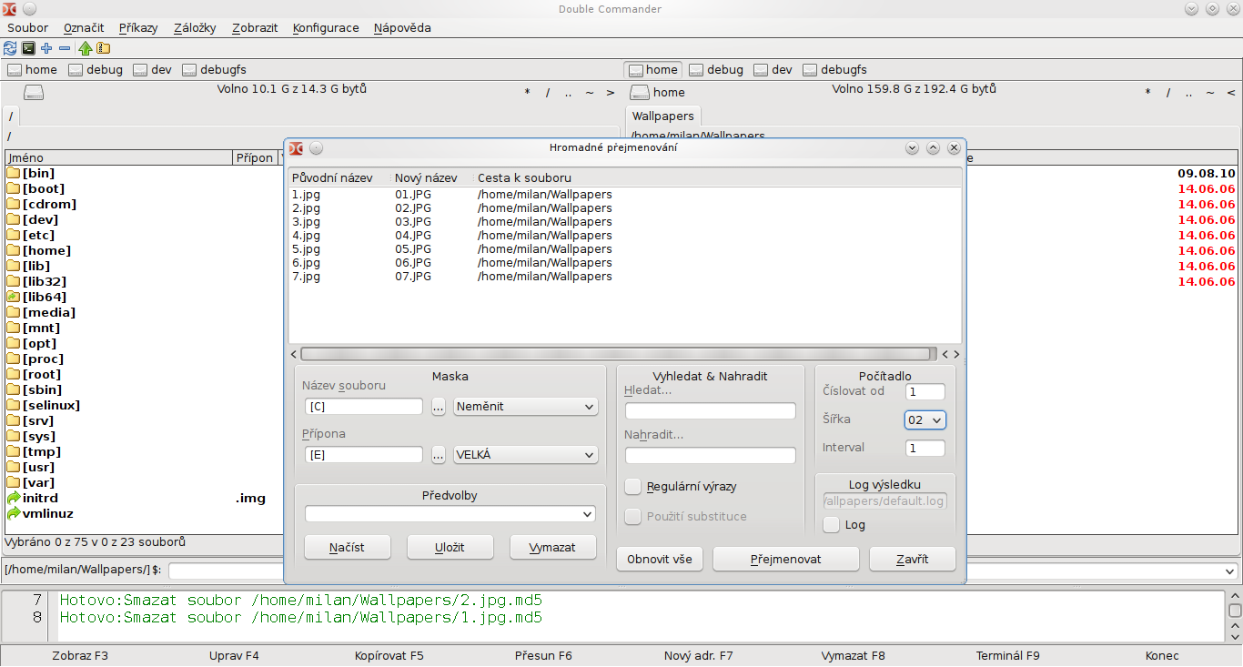Select the left panel debugfs drive button

214,69
